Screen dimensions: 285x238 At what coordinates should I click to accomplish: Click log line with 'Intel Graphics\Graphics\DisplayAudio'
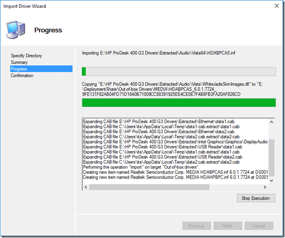click(x=175, y=142)
